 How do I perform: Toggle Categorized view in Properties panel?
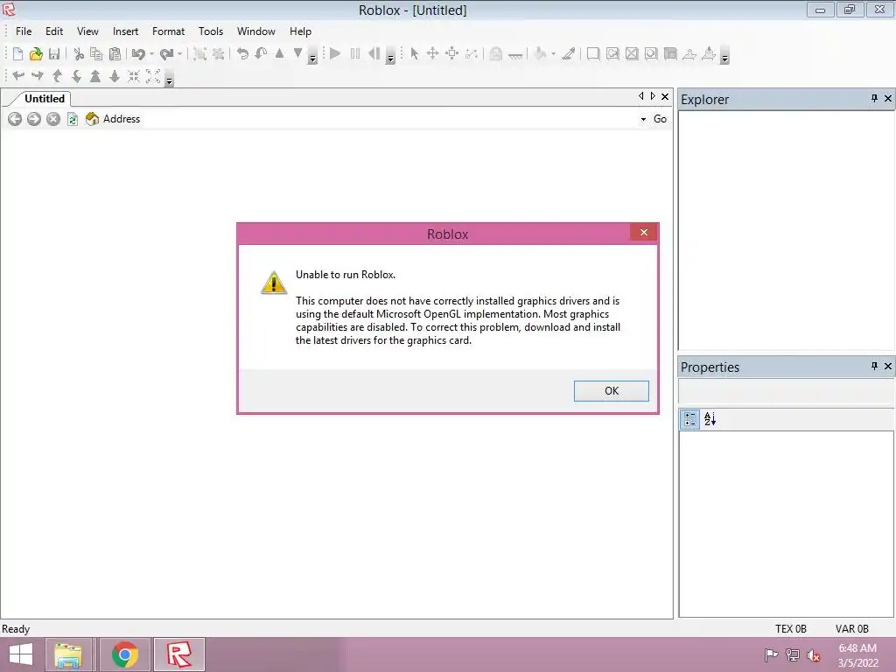pos(689,419)
